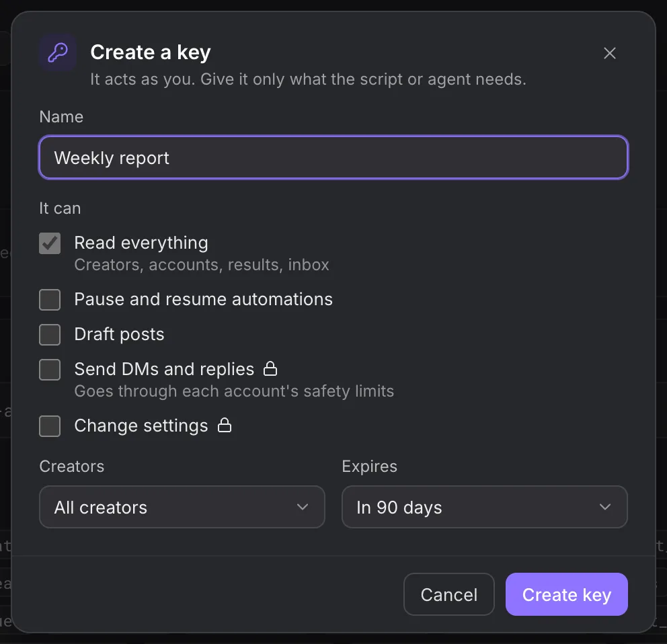Click the Name field containing Weekly report

tap(333, 157)
